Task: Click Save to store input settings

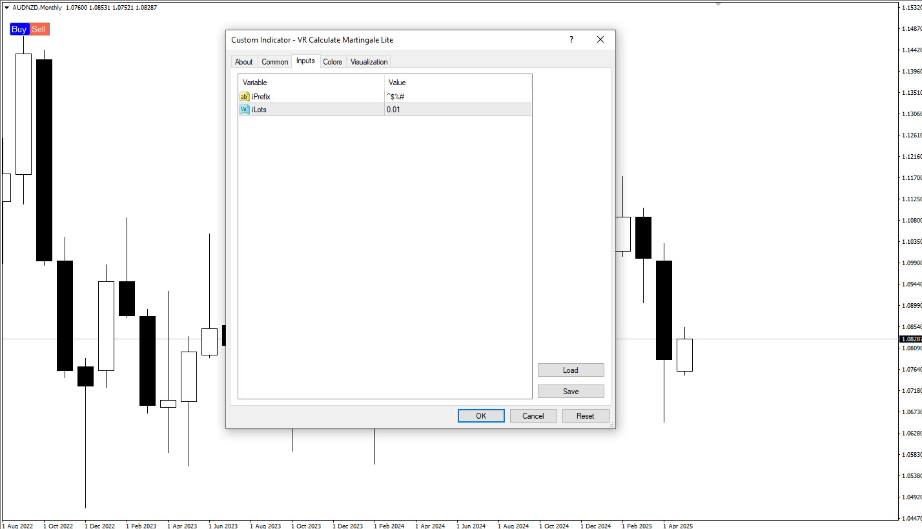Action: [571, 392]
